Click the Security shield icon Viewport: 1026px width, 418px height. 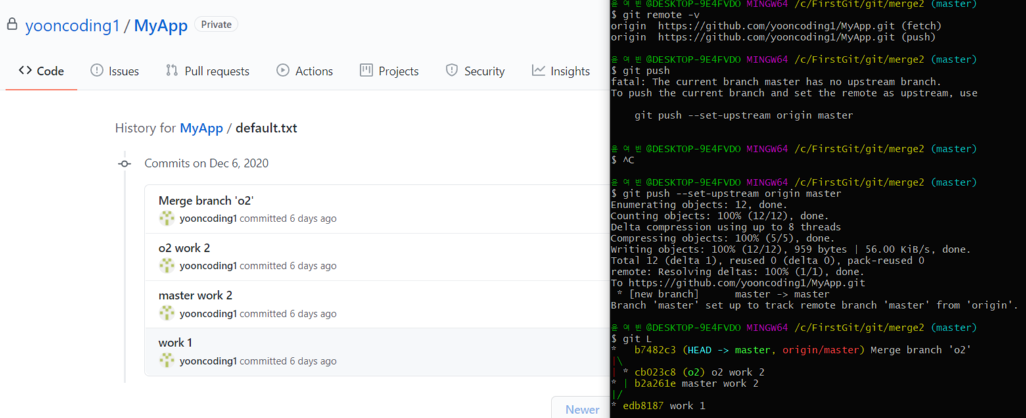pos(452,70)
